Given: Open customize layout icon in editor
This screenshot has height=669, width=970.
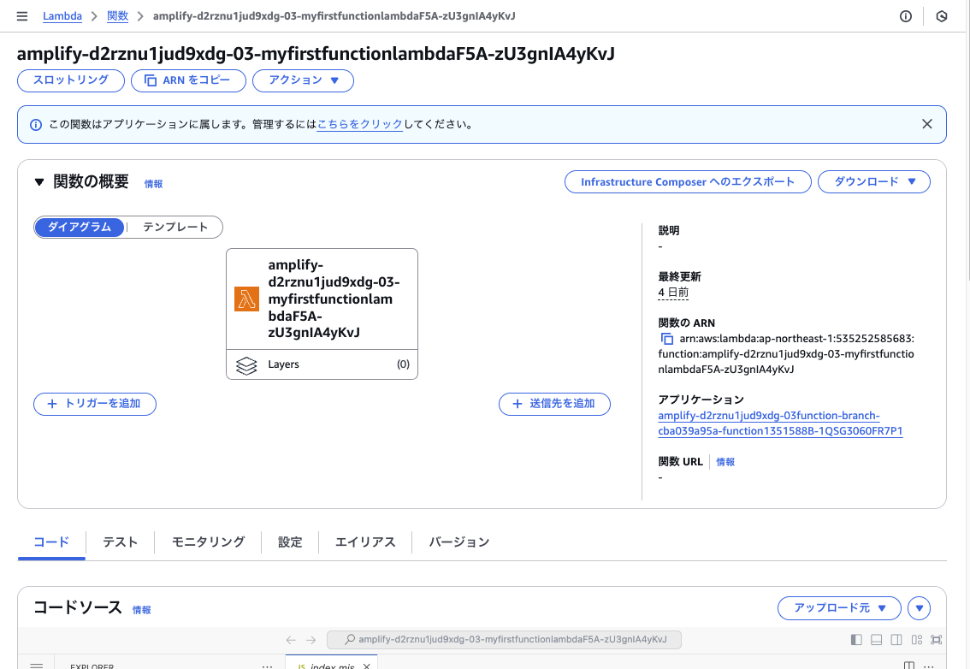Looking at the screenshot, I should (916, 639).
